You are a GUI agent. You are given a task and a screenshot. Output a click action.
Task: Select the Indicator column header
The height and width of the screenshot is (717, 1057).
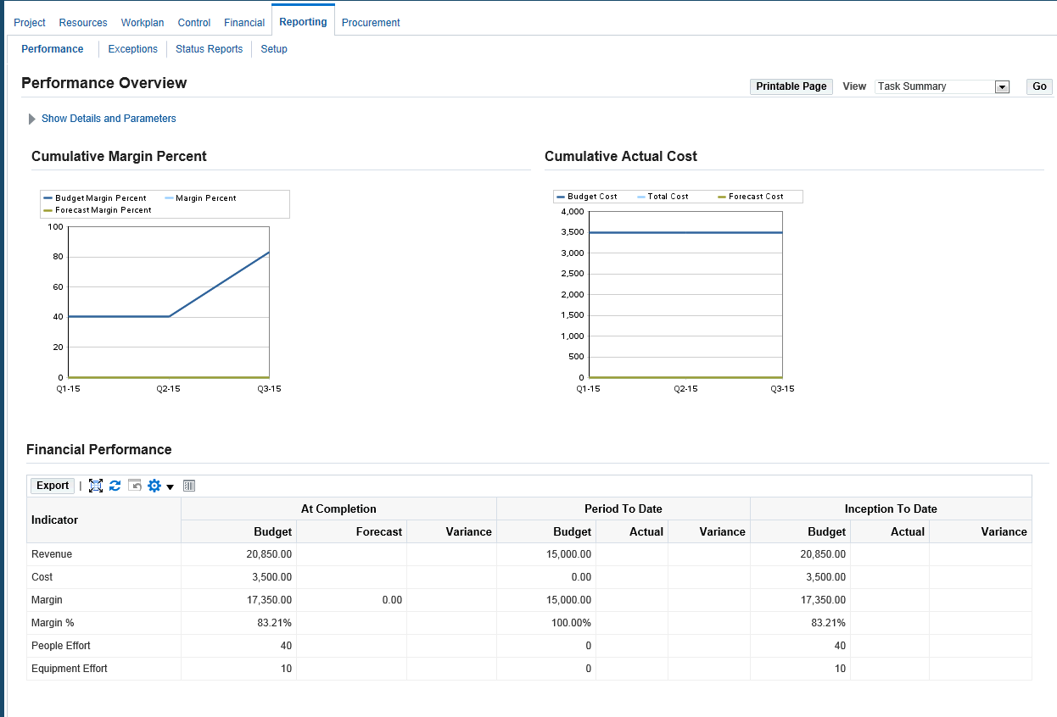tap(103, 520)
